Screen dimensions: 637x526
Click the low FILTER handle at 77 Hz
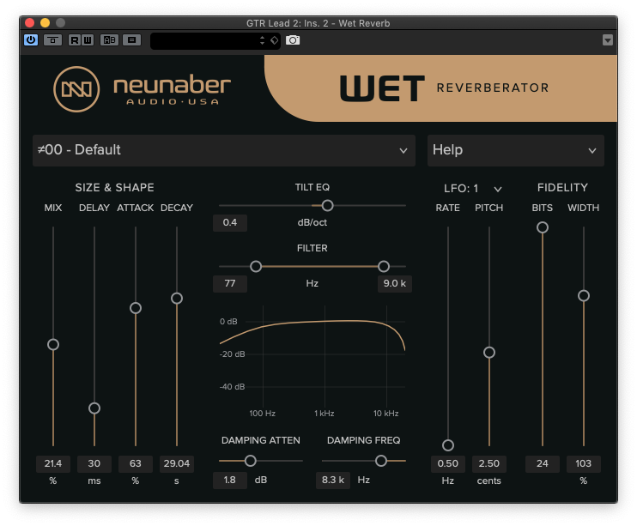[256, 267]
